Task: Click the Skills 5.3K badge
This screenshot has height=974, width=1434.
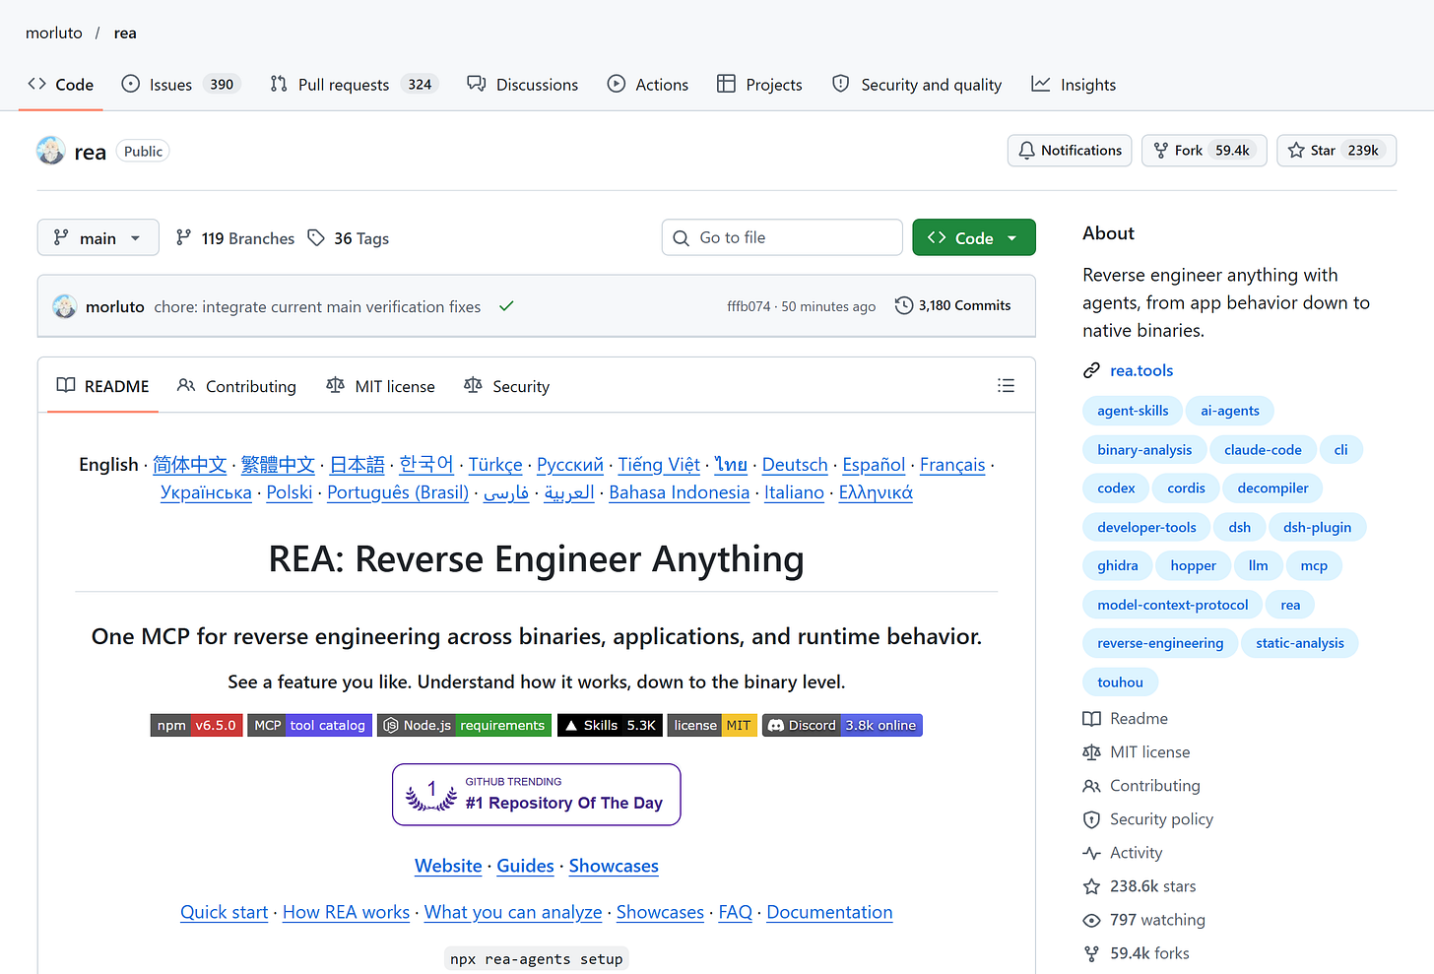Action: pyautogui.click(x=610, y=726)
